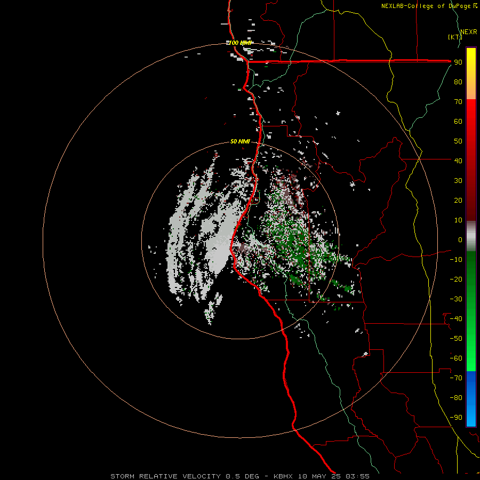Click the 60 value on velocity scale
Viewport: 480px width, 480px height.
click(x=458, y=121)
